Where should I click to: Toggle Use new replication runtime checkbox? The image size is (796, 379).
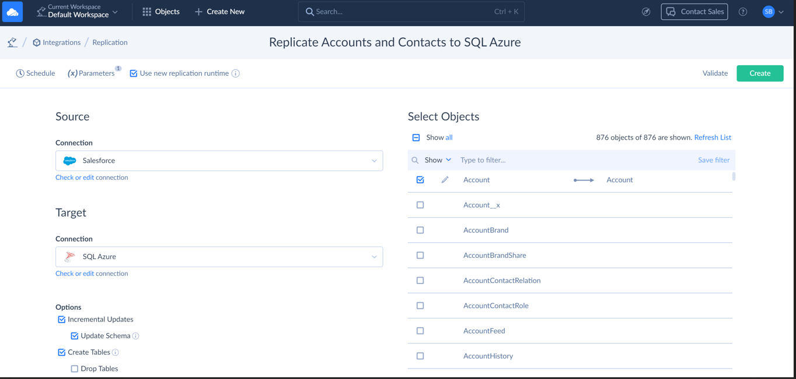click(134, 73)
